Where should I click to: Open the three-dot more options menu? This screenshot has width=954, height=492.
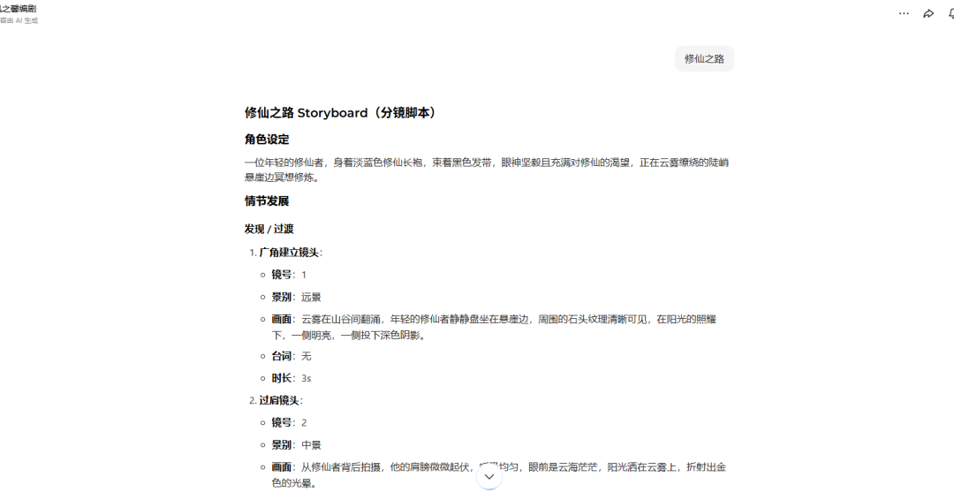tap(904, 13)
